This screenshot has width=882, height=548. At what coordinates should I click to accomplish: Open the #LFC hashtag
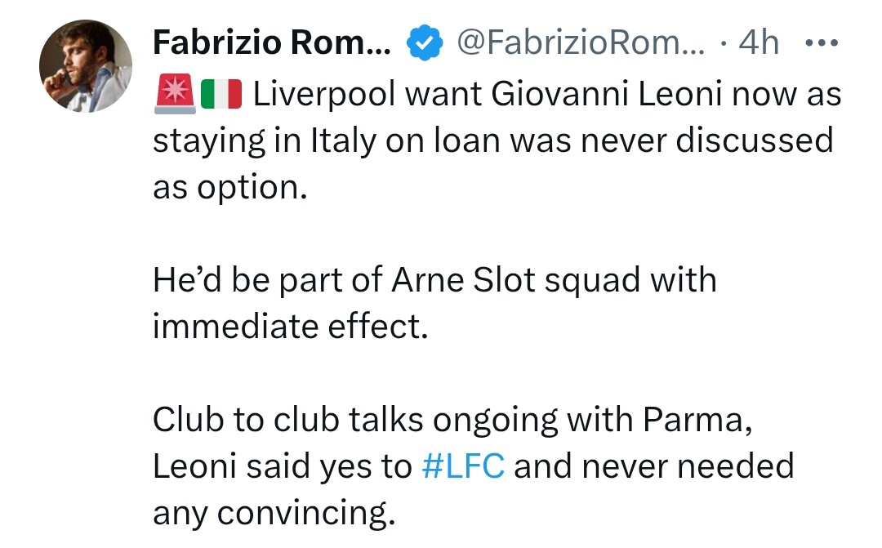coord(463,466)
